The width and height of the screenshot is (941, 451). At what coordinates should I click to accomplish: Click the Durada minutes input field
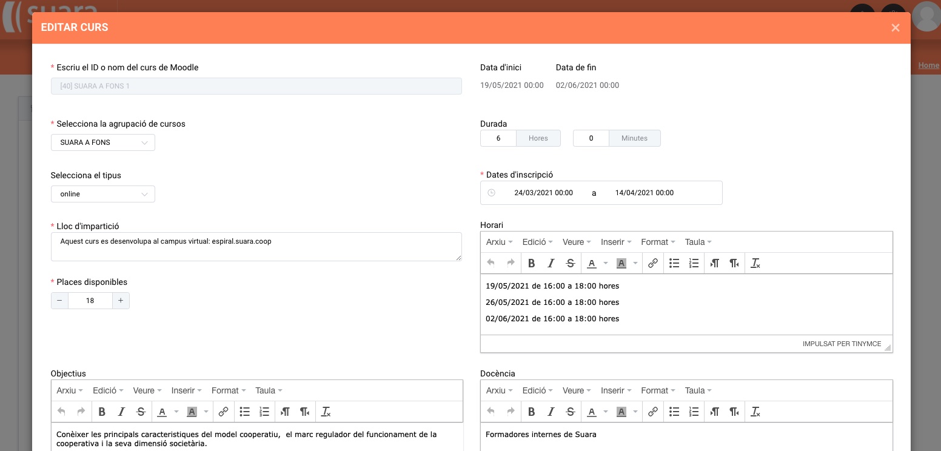pos(591,138)
